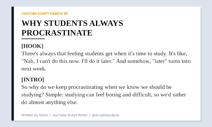Click the '@scriptsbydave' handle in the footer
Image resolution: width=212 pixels, height=127 pixels.
(x=105, y=115)
